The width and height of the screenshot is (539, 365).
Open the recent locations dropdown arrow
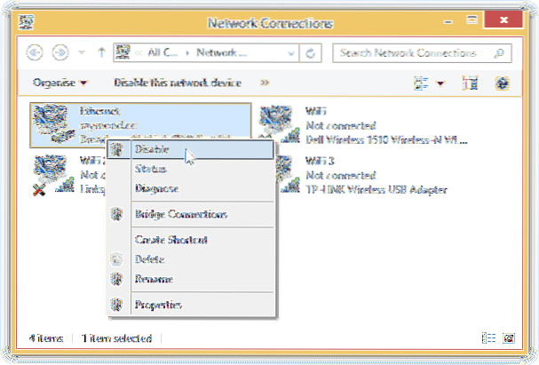pos(82,52)
